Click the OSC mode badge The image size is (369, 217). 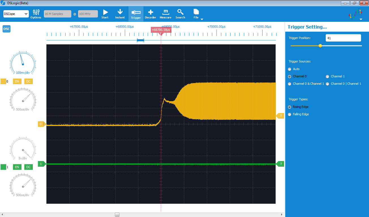[7, 29]
